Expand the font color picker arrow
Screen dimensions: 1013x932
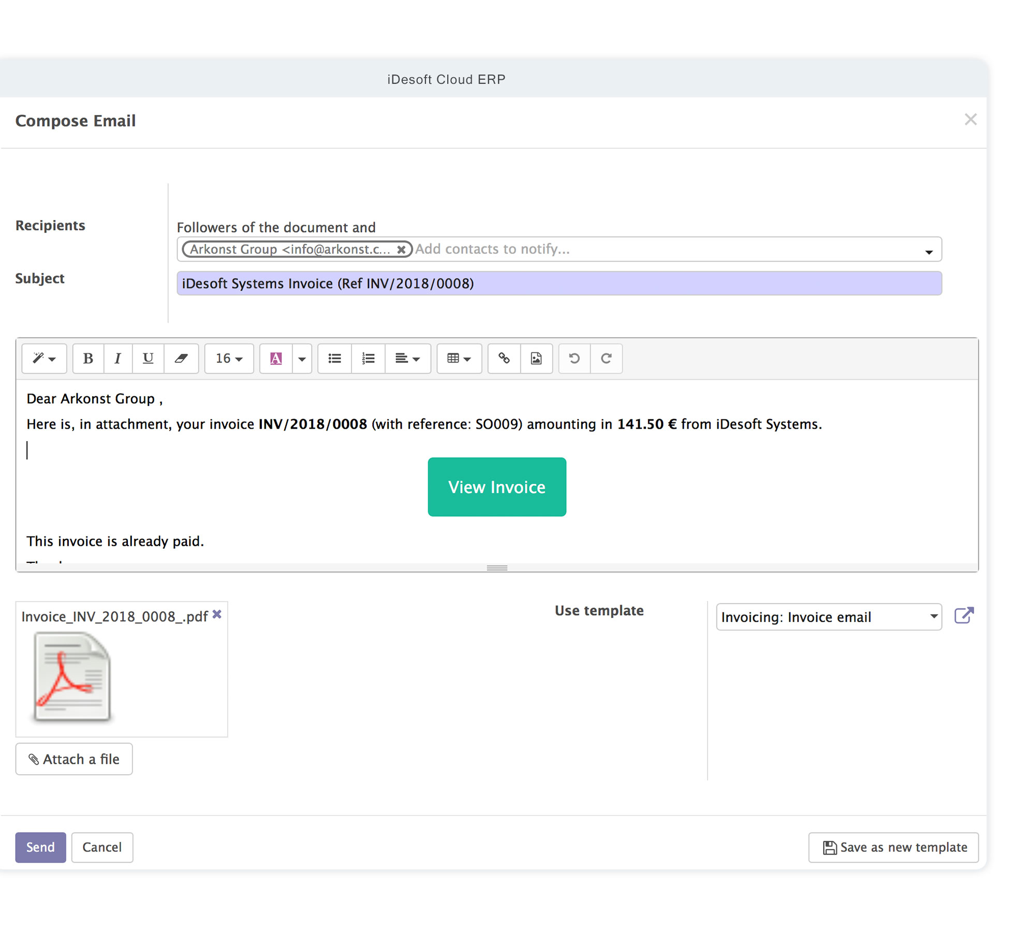(302, 358)
